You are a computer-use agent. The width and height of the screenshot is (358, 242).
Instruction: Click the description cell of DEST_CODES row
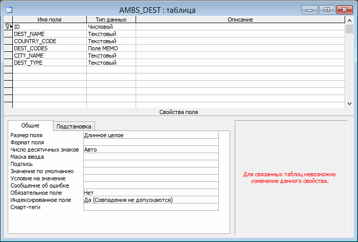pos(240,48)
